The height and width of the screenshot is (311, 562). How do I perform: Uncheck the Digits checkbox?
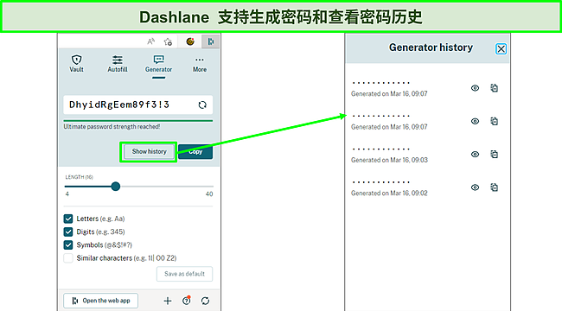coord(68,232)
